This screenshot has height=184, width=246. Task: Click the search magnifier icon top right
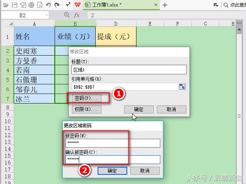226,5
